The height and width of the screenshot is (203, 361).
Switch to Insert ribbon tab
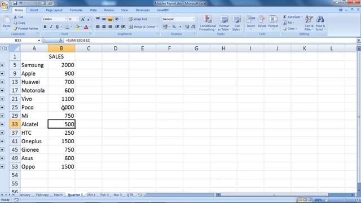point(34,10)
